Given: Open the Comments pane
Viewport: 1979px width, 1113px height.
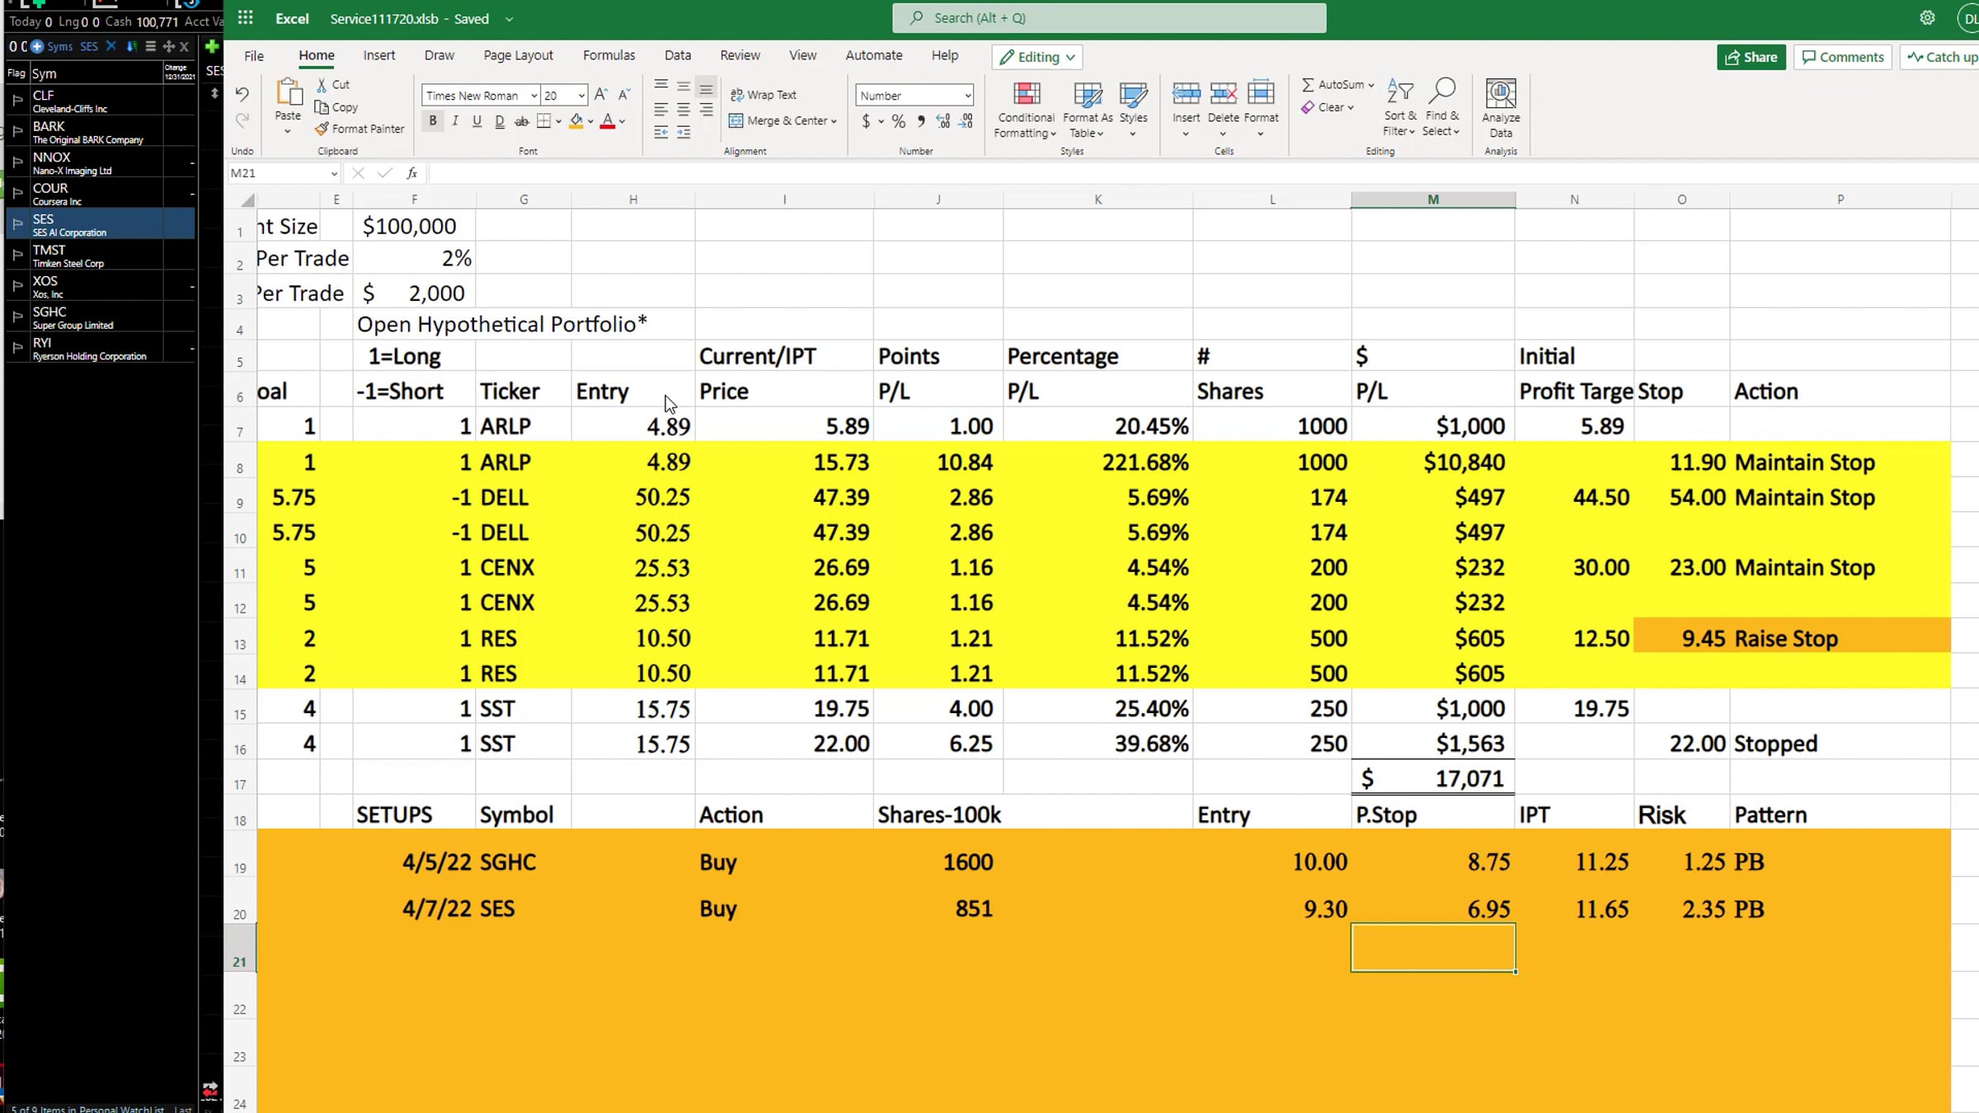Looking at the screenshot, I should click(1843, 57).
